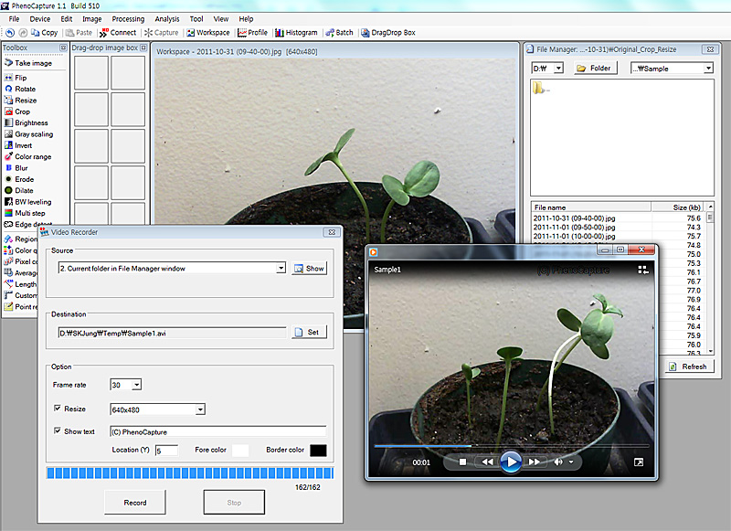Choose the Crop tool
This screenshot has width=731, height=531.
22,112
